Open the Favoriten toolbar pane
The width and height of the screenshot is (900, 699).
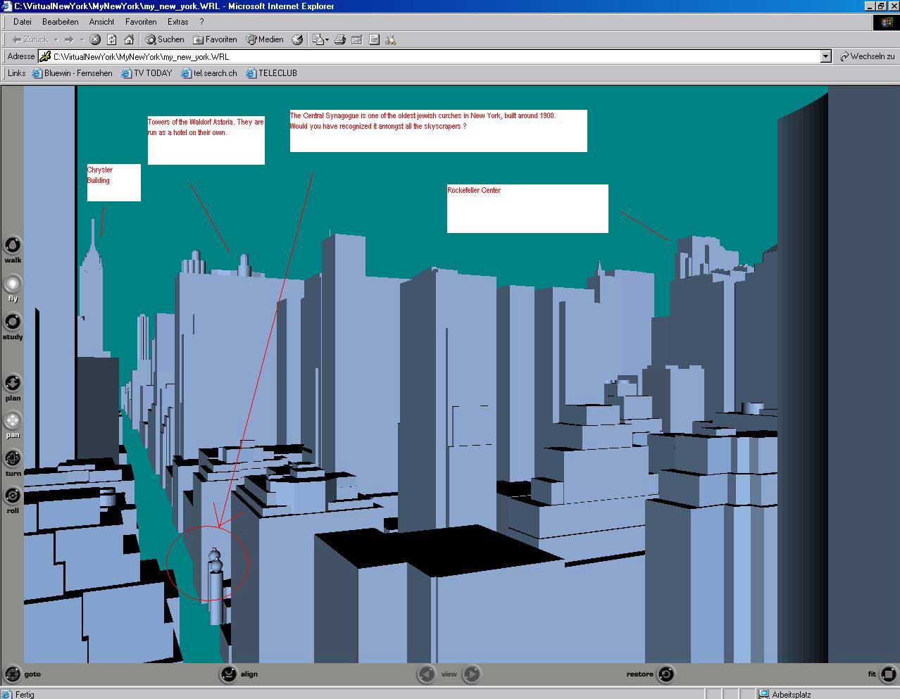[x=215, y=39]
